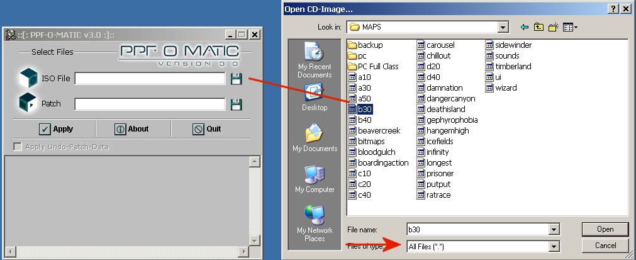Click Open to load selected image

pyautogui.click(x=605, y=229)
